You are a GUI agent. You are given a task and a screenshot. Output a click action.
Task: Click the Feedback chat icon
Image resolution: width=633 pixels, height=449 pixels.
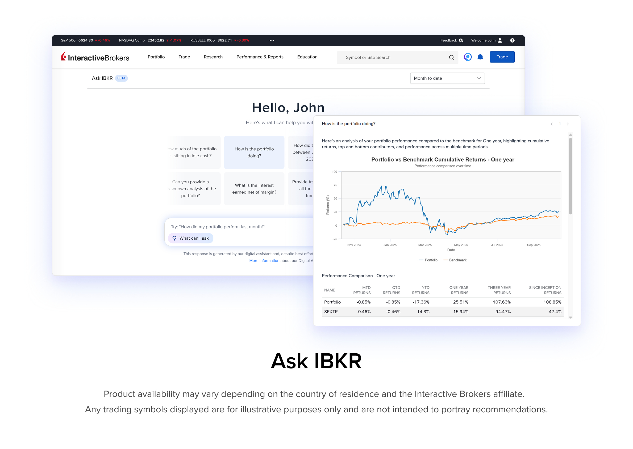click(x=461, y=40)
